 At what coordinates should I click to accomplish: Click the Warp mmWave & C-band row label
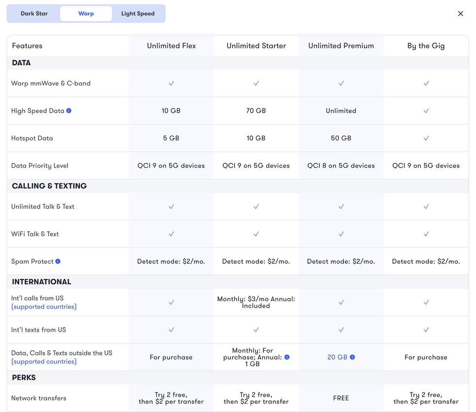[51, 83]
